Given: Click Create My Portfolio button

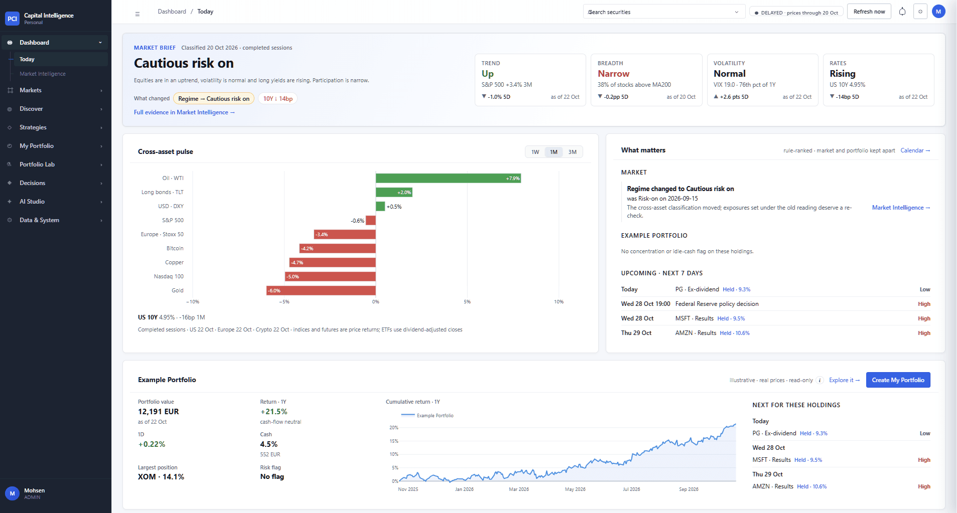Looking at the screenshot, I should pyautogui.click(x=898, y=380).
